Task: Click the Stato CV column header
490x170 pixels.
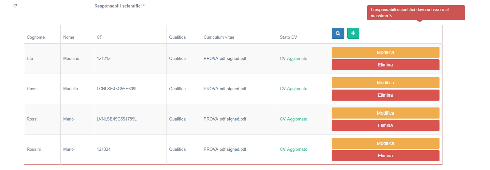Action: [288, 37]
